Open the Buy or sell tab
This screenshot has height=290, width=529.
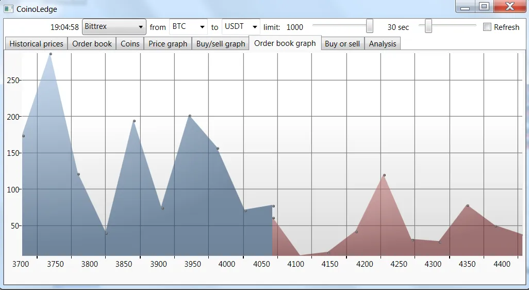click(x=342, y=43)
